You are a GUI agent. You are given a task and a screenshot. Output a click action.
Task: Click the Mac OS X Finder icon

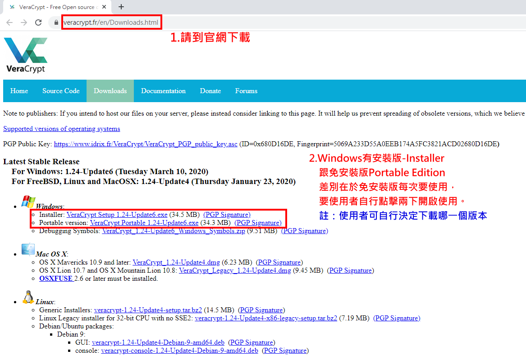pos(28,250)
